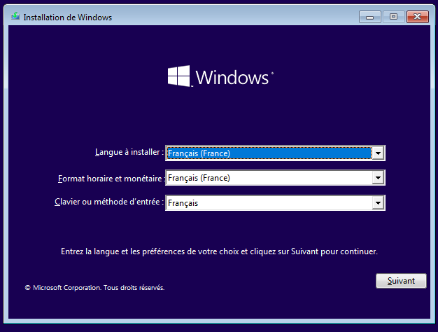
Task: Click the instruction text about Suivant
Action: pos(219,251)
